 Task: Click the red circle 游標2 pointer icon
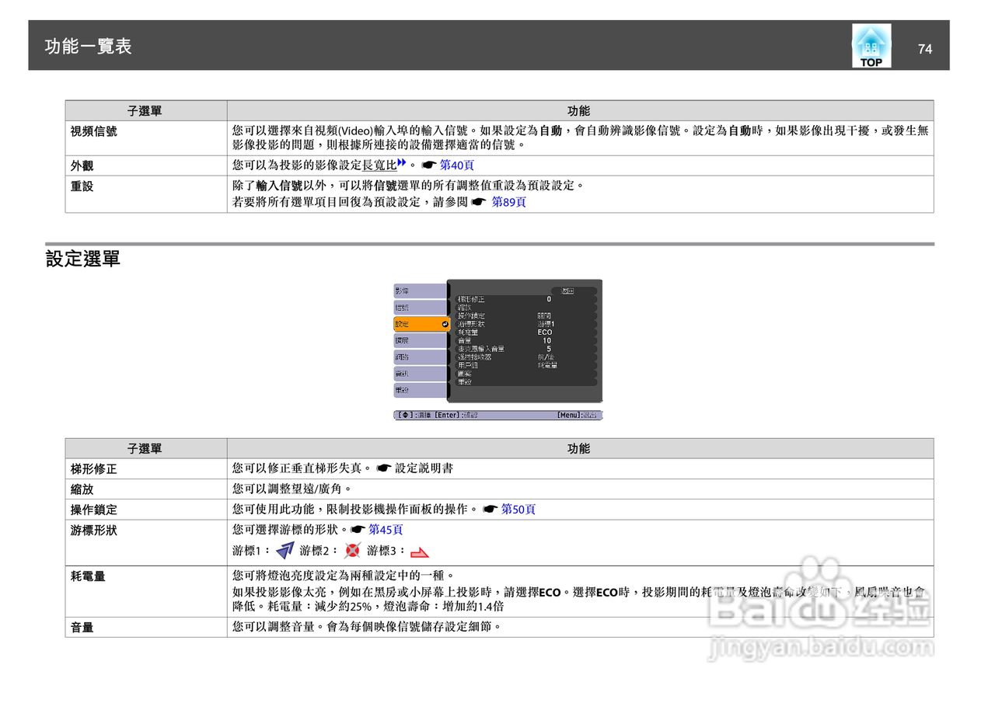click(x=353, y=551)
